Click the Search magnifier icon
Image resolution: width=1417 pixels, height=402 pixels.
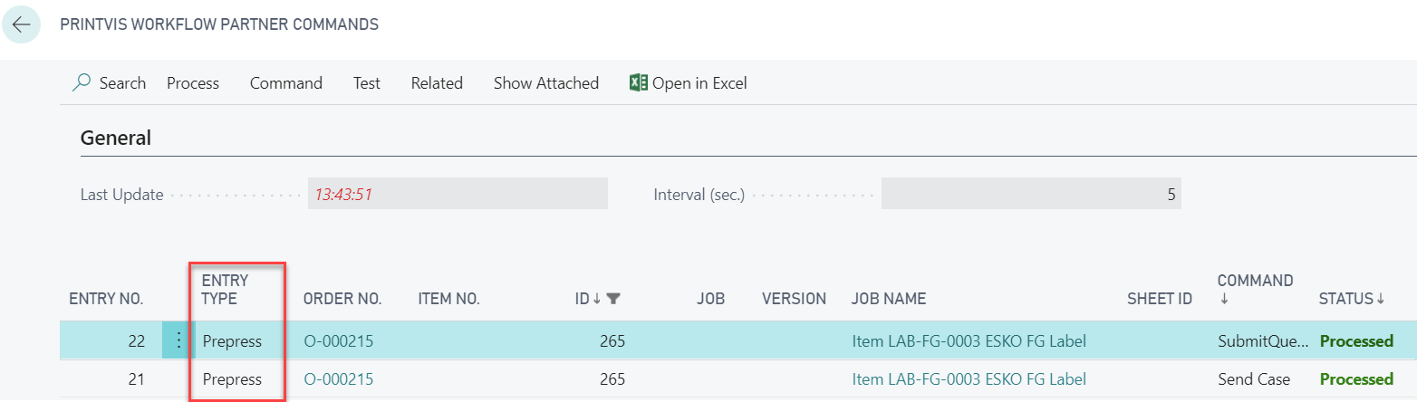pyautogui.click(x=82, y=83)
